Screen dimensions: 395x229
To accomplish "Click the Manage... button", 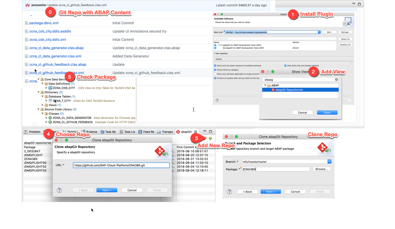I will coord(345,32).
